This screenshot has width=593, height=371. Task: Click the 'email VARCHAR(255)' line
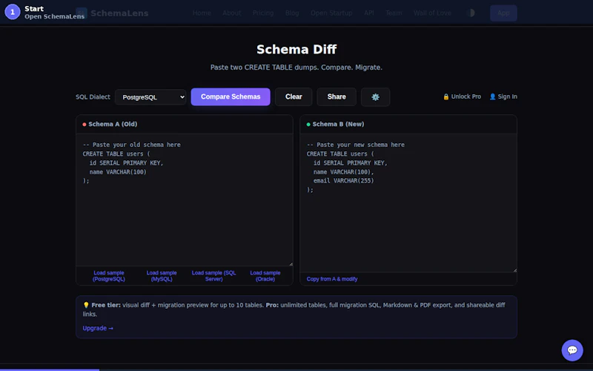click(343, 180)
